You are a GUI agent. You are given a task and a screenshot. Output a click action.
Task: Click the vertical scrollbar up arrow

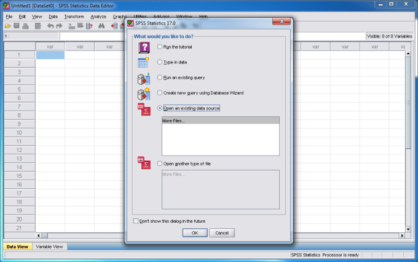click(408, 54)
